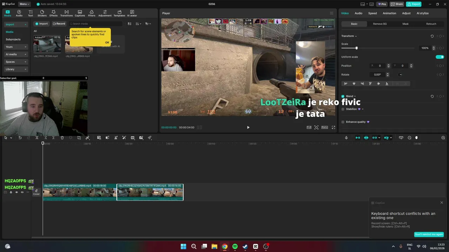Open the Templates tab
The image size is (449, 252).
click(x=119, y=13)
